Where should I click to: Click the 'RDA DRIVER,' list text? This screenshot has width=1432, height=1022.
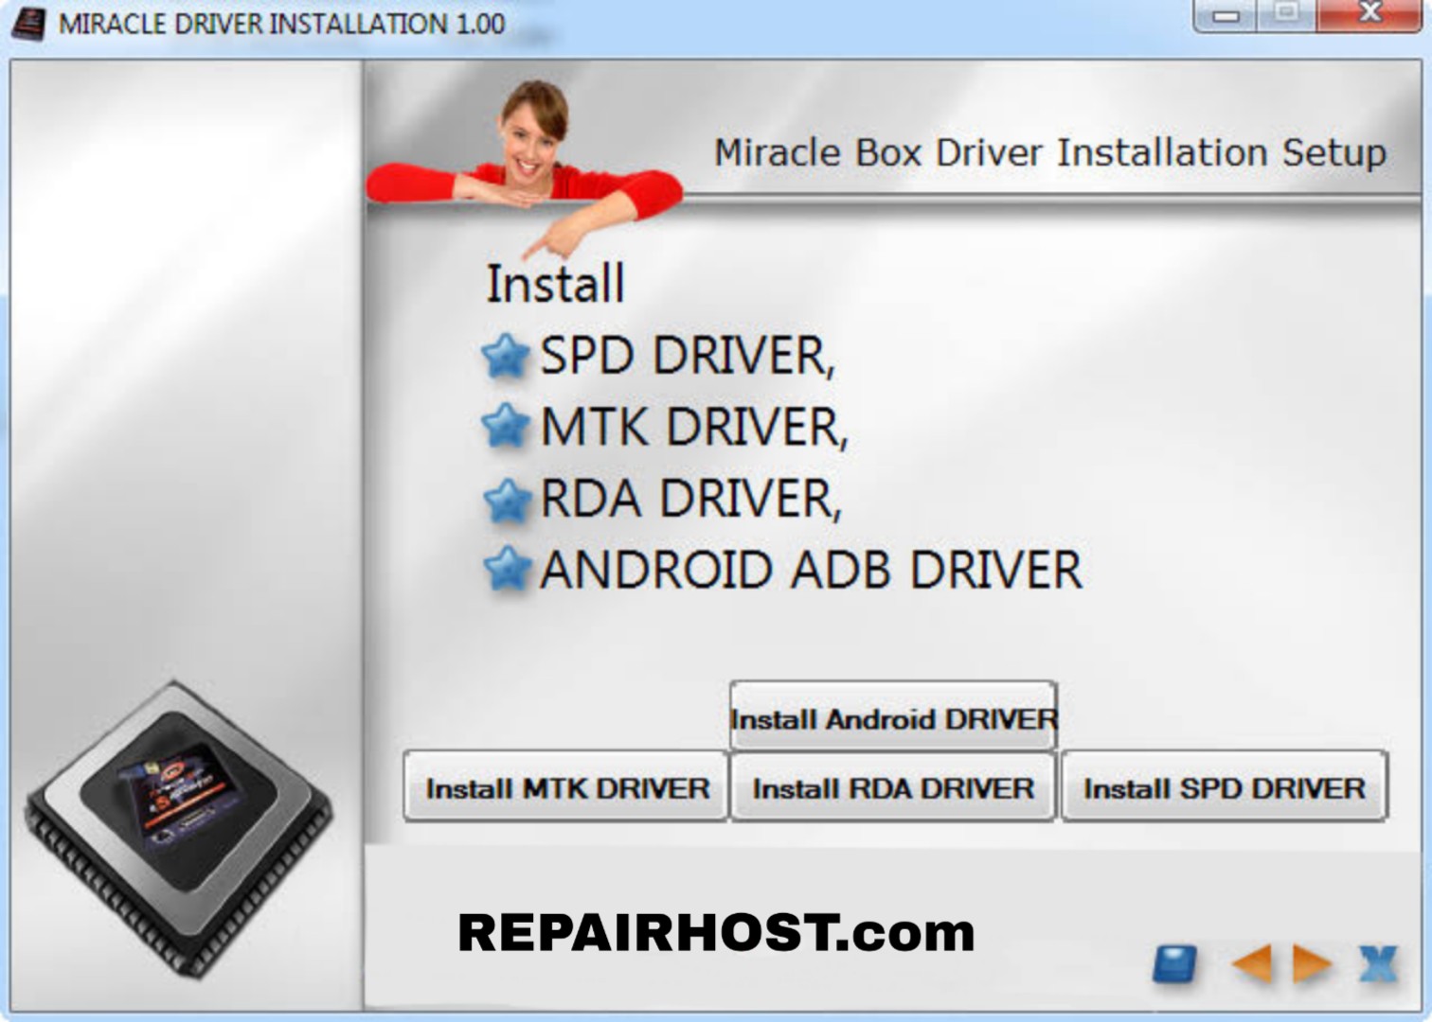point(691,499)
